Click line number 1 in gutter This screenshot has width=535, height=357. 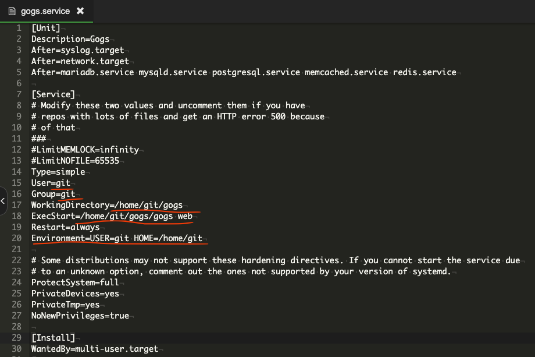coord(19,28)
